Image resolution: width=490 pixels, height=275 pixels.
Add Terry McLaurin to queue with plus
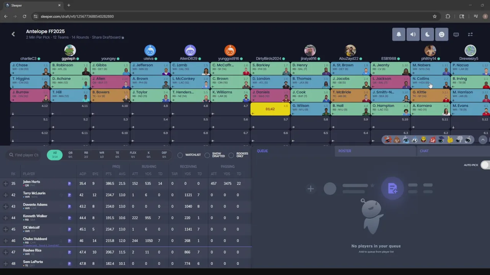click(x=6, y=195)
